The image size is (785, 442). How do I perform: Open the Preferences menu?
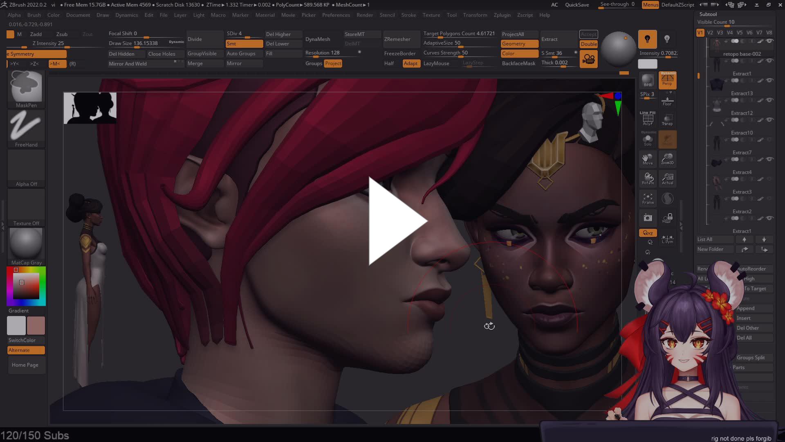pos(336,15)
